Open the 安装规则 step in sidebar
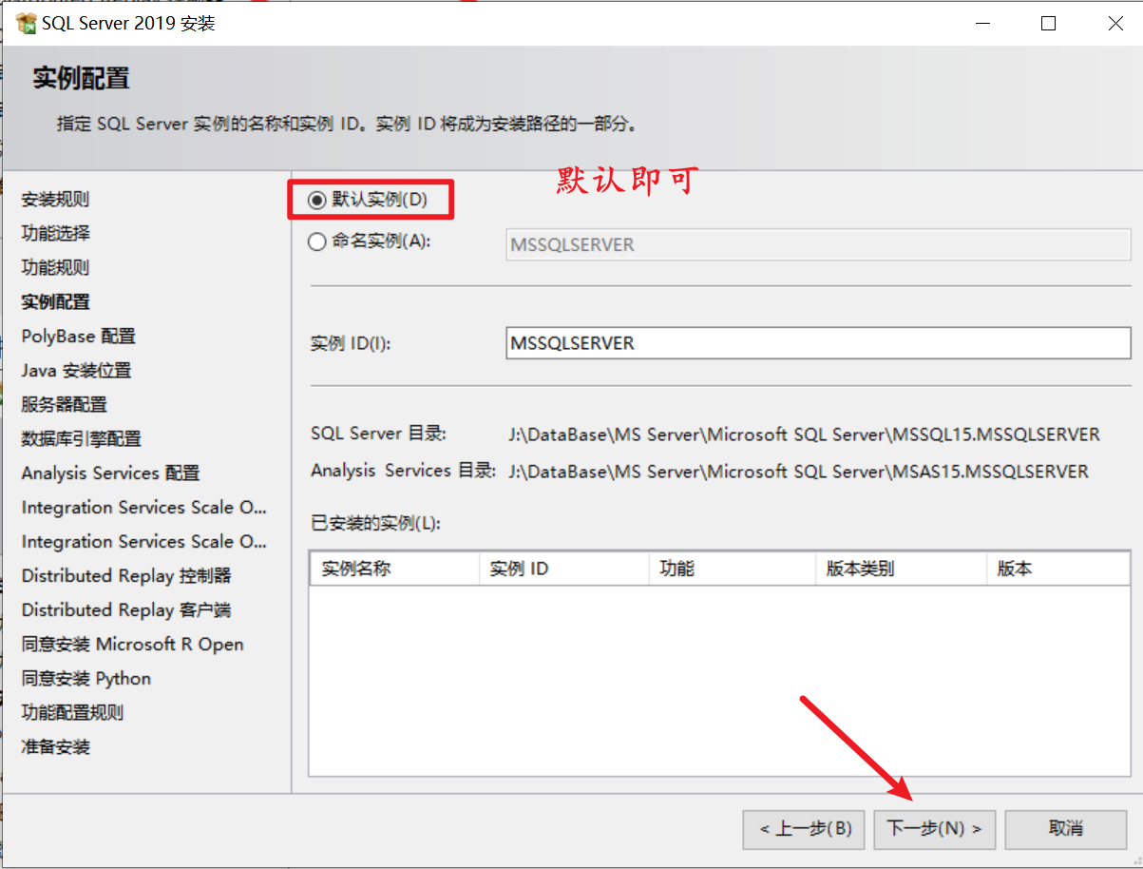The image size is (1143, 869). (x=55, y=200)
